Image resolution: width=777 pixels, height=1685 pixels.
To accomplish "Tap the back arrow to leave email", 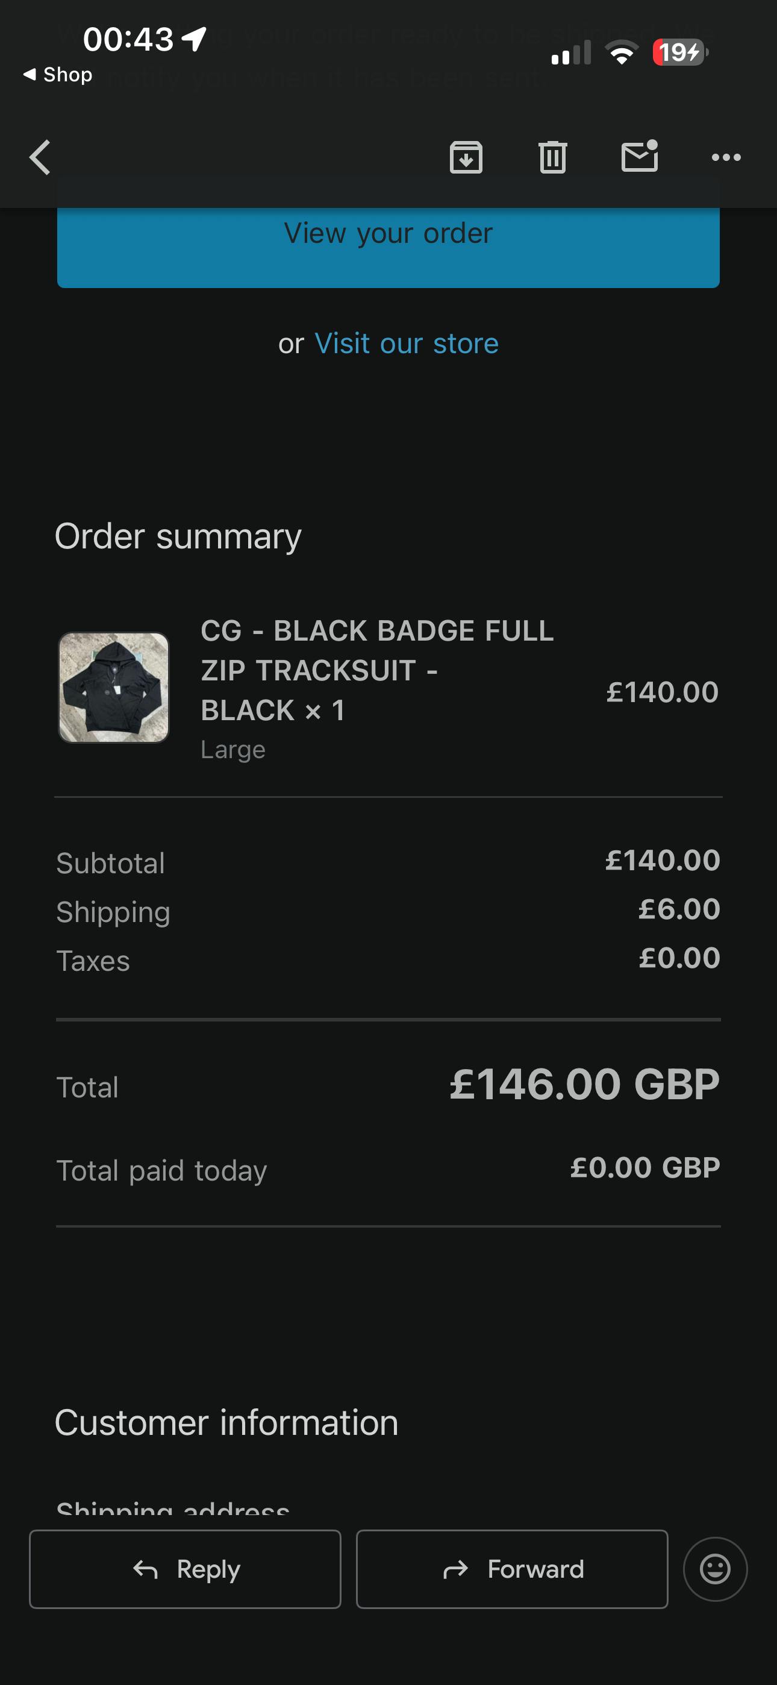I will pyautogui.click(x=40, y=158).
